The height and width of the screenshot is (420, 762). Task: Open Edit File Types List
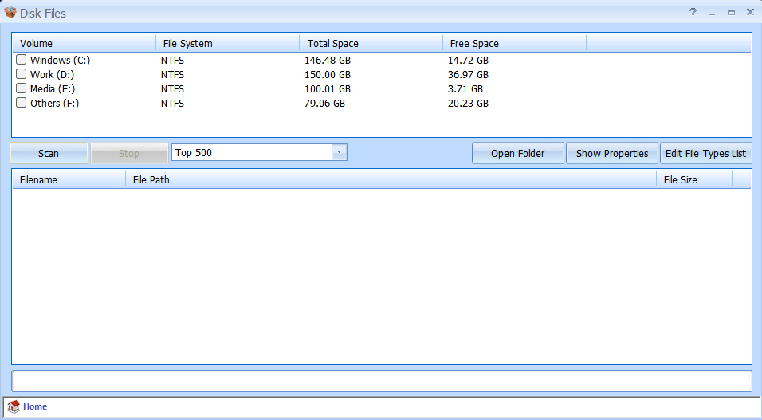[x=705, y=153]
